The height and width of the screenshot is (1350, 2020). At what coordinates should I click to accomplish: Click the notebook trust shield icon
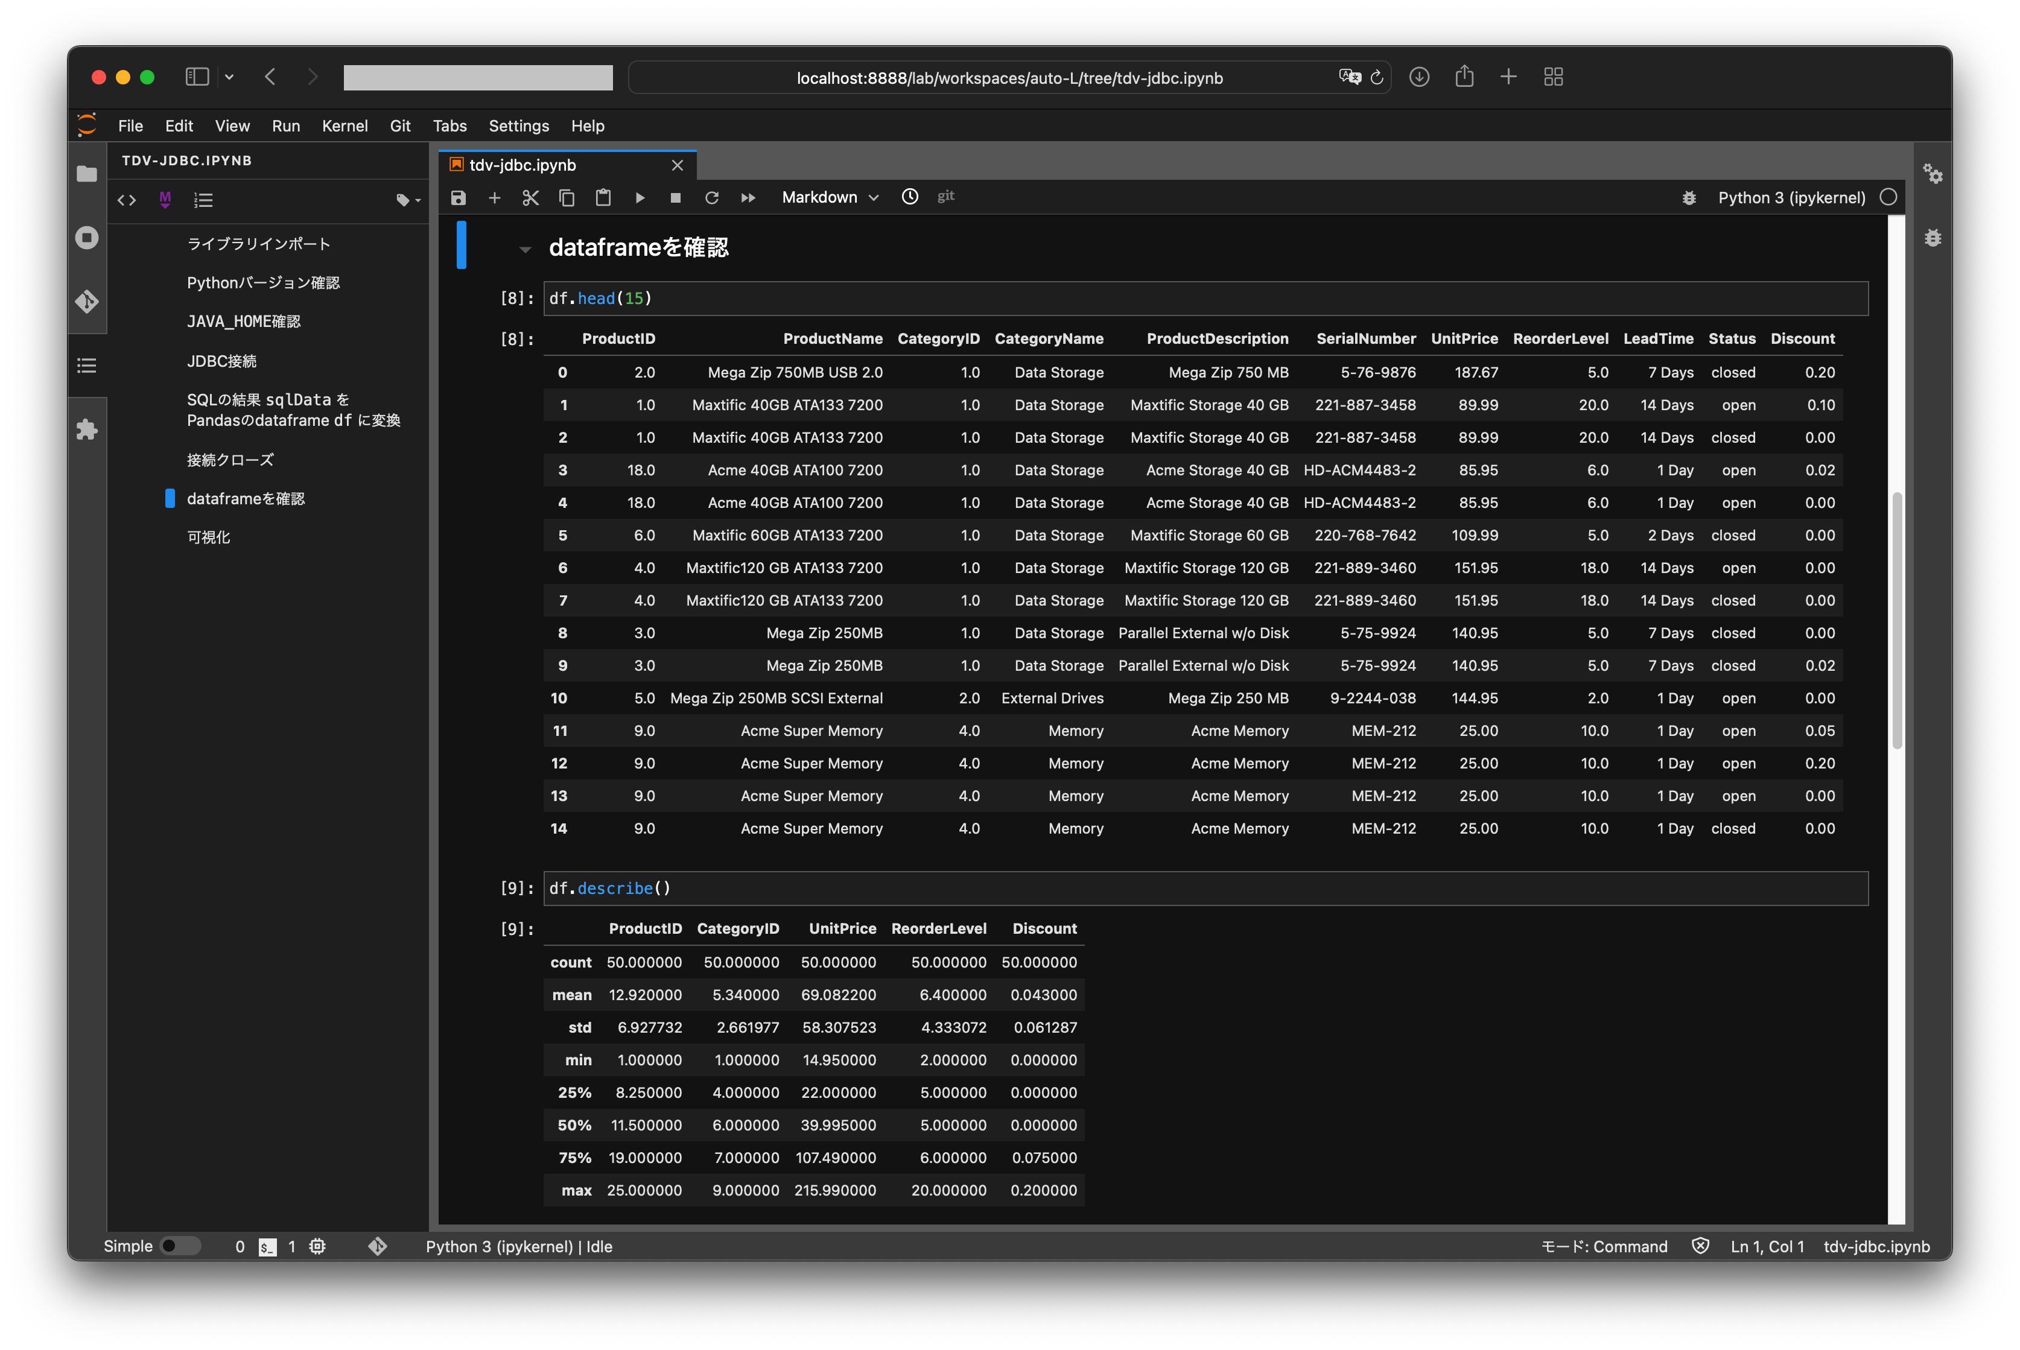[1701, 1246]
